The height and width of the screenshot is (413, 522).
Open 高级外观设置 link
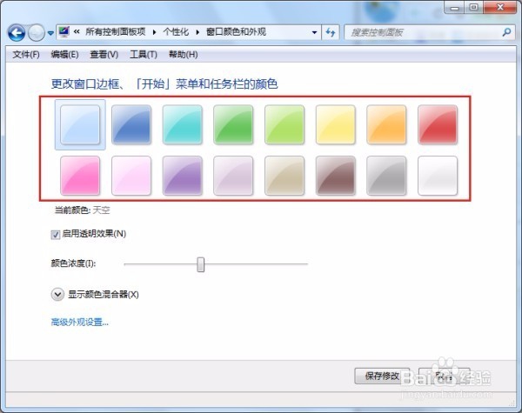[x=79, y=323]
